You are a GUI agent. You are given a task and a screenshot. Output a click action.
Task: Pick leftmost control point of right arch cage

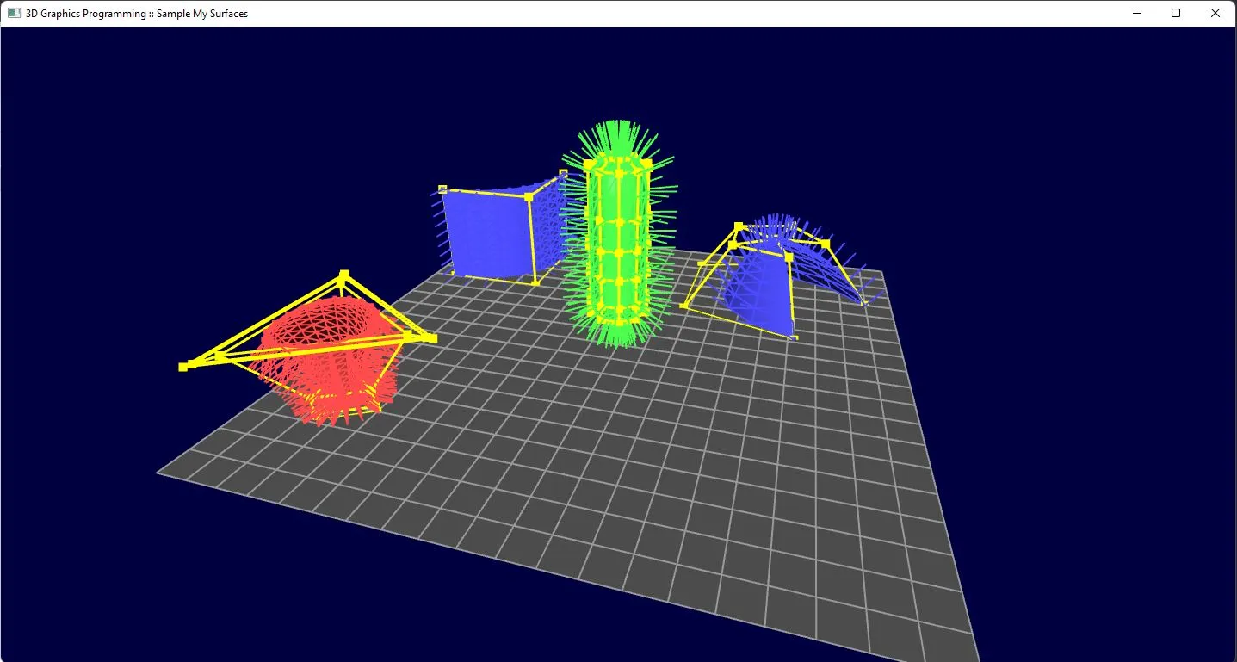pos(683,306)
